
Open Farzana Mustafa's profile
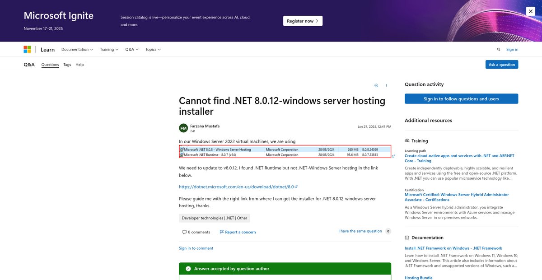205,126
